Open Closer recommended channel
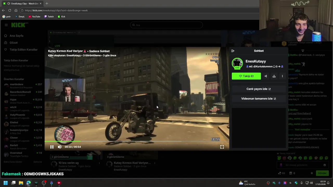Viewport: 333px width, 187px height. [23, 139]
